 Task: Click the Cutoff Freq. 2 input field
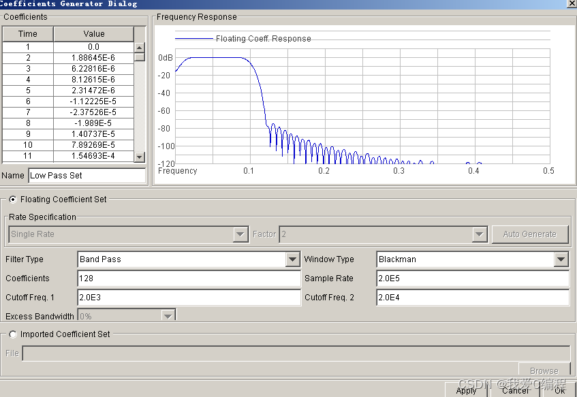pos(472,298)
